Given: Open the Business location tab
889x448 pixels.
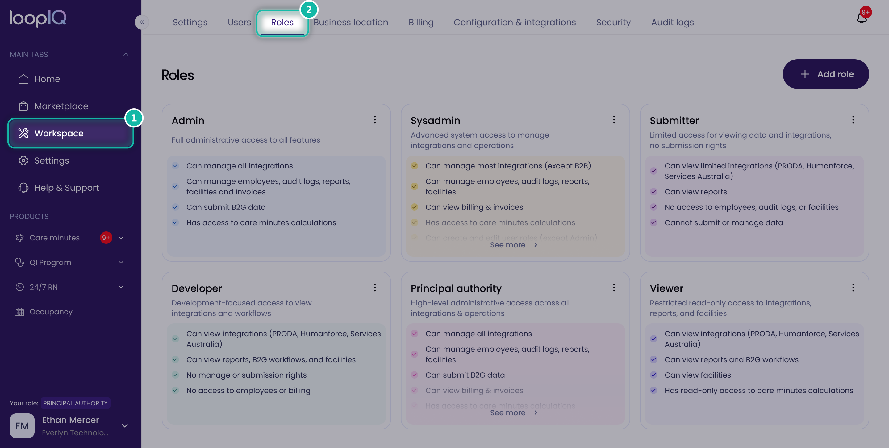Looking at the screenshot, I should [351, 23].
